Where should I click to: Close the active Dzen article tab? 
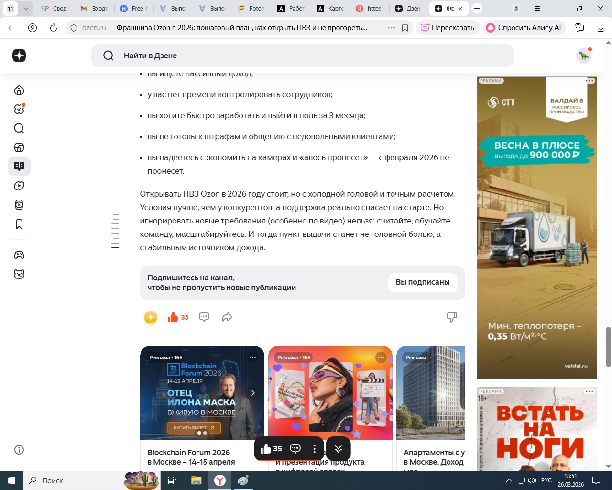tap(460, 9)
